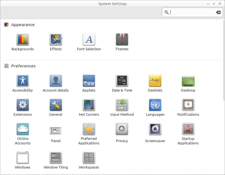Open Screensaver settings
The height and width of the screenshot is (175, 225).
click(x=155, y=129)
